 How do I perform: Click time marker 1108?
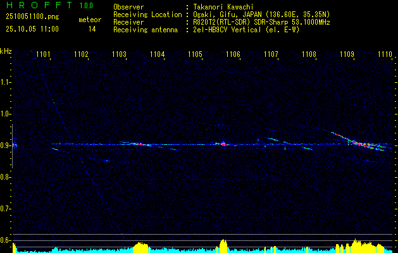[x=309, y=54]
